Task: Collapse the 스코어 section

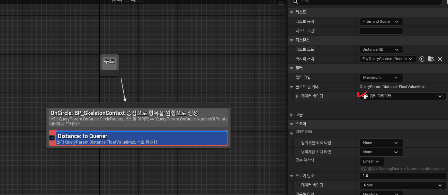Action: [x=291, y=124]
